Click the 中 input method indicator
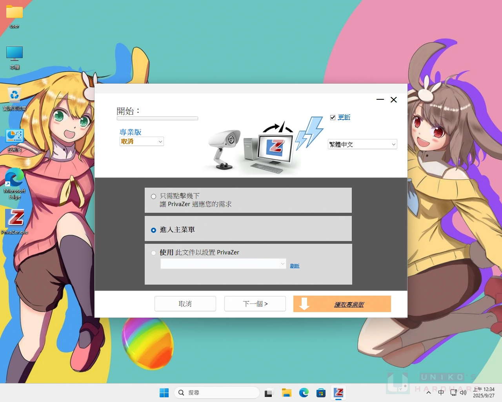 (441, 393)
